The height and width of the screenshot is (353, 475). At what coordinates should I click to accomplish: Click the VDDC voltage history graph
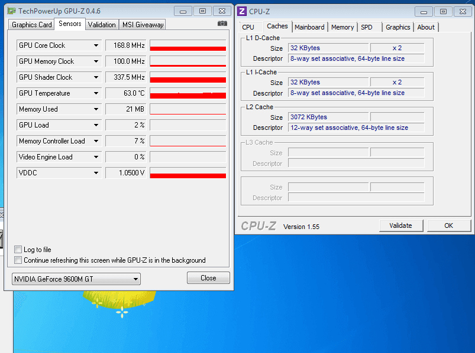(188, 173)
